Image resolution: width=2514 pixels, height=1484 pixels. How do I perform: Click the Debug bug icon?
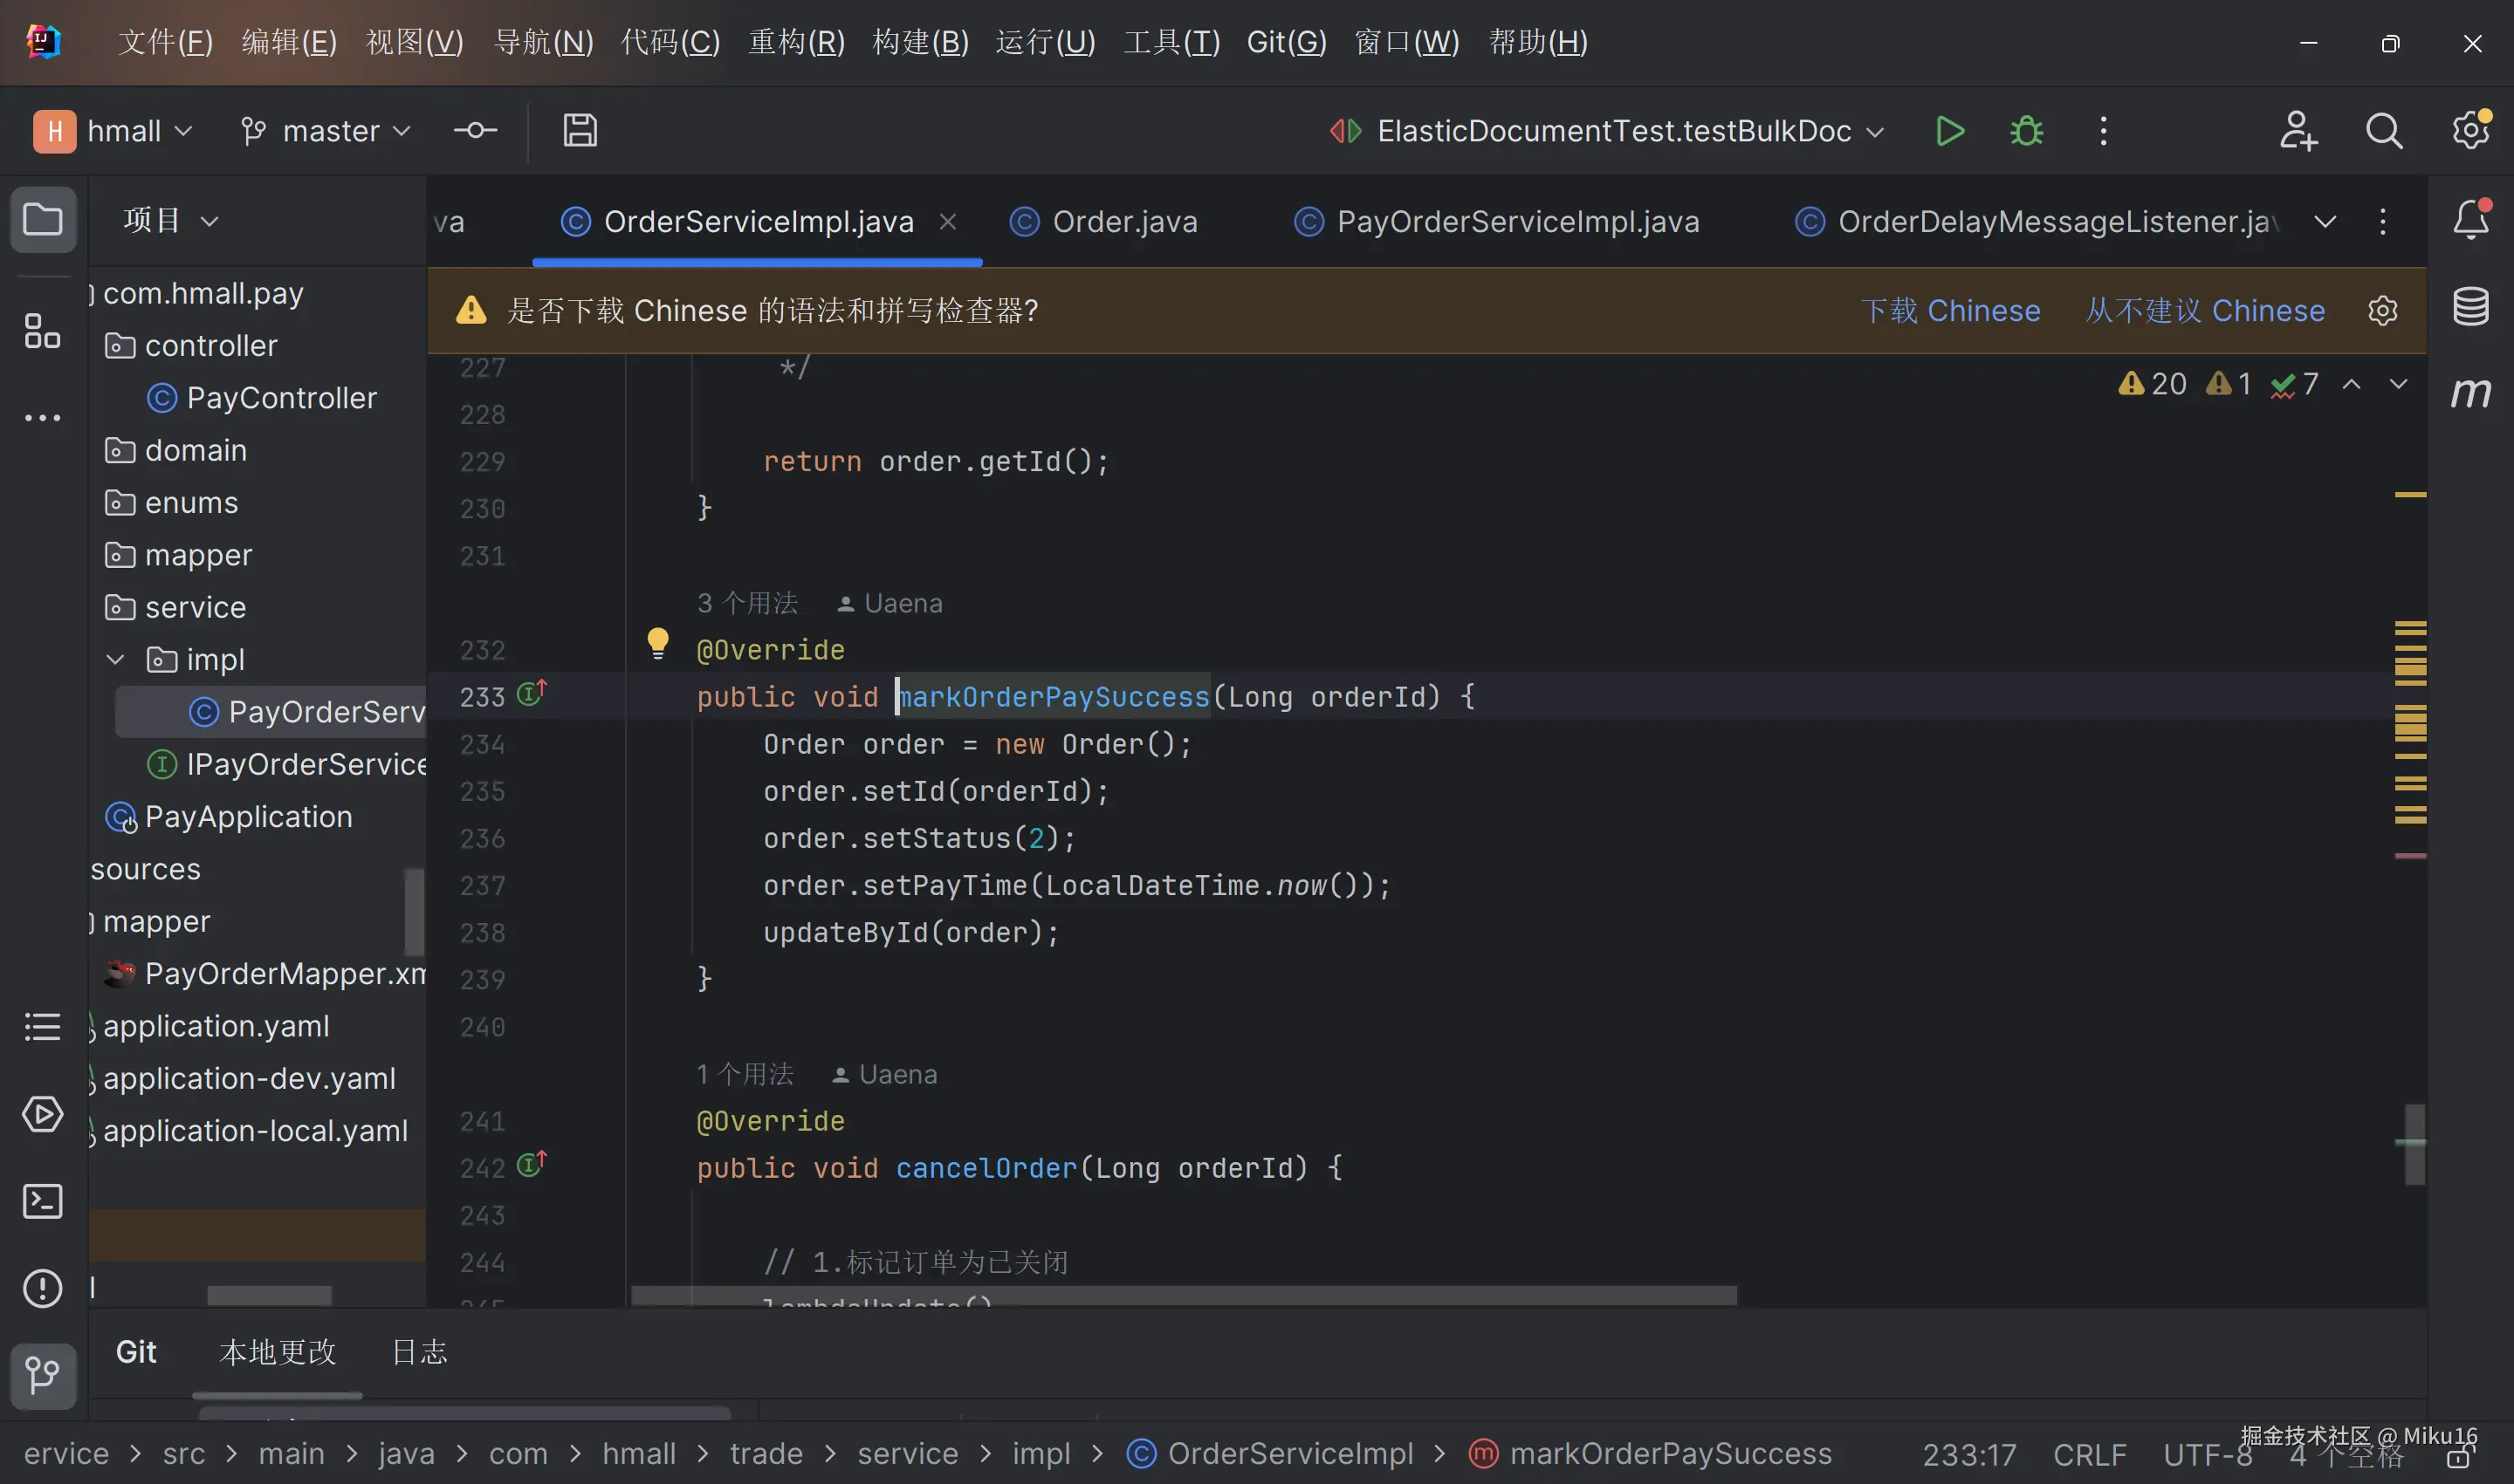point(2026,131)
